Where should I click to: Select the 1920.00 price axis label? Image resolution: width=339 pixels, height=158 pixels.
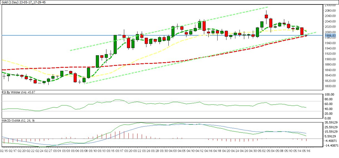(x=330, y=54)
